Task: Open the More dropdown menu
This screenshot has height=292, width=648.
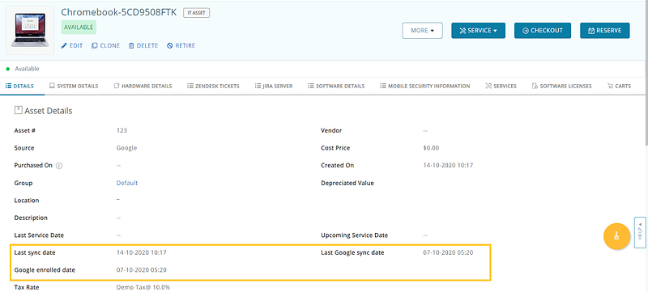Action: 422,31
